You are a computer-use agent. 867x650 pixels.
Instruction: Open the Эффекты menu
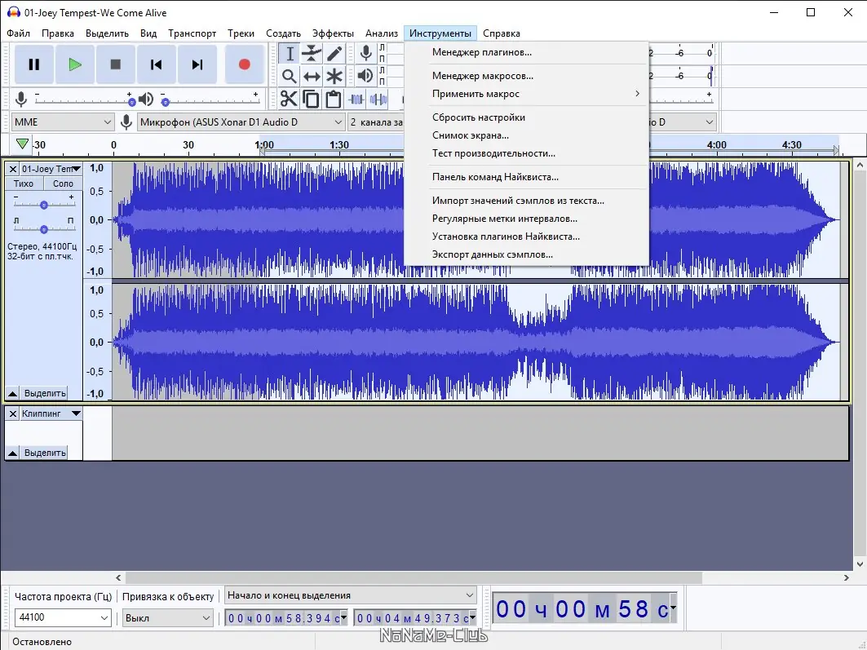333,33
